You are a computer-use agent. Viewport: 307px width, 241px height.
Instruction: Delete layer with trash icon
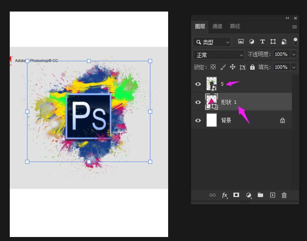(x=284, y=195)
